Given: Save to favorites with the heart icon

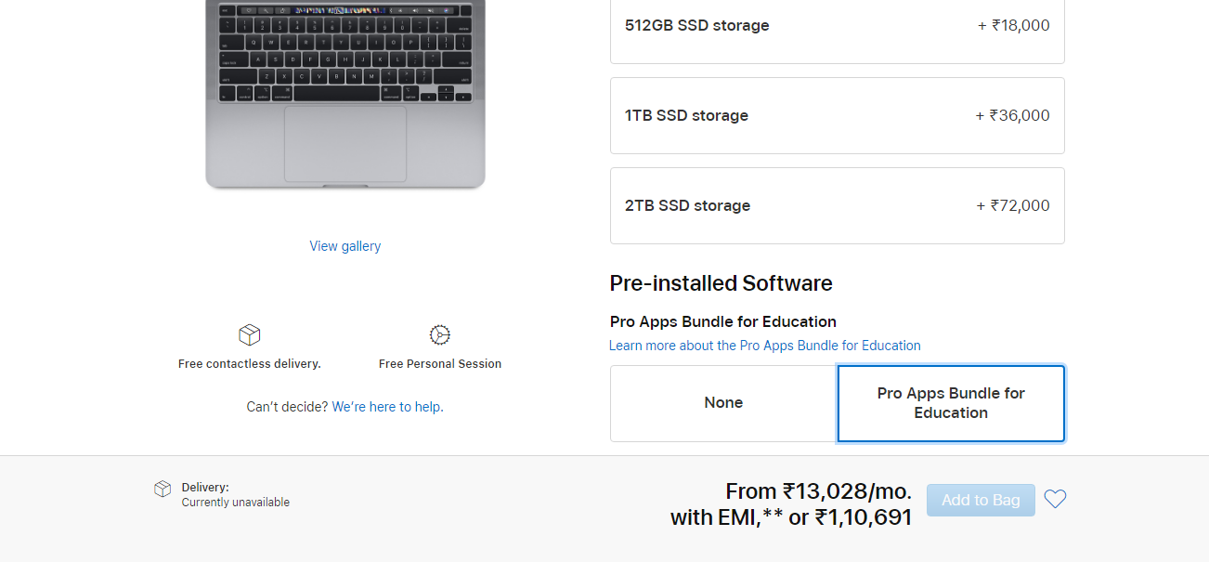Looking at the screenshot, I should point(1055,500).
